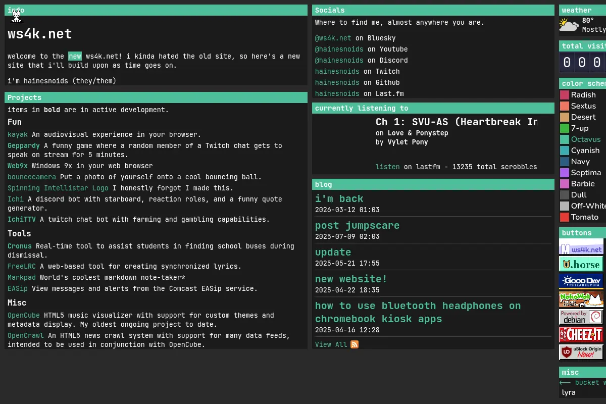Click the partly cloudy weather icon
Viewport: 606px width, 404px height.
[x=569, y=25]
